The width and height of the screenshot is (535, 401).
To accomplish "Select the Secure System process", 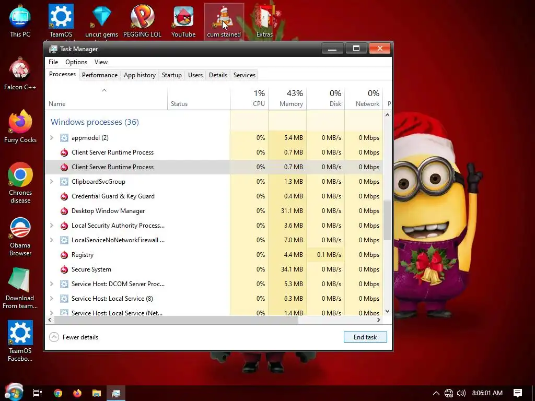I will pos(214,269).
